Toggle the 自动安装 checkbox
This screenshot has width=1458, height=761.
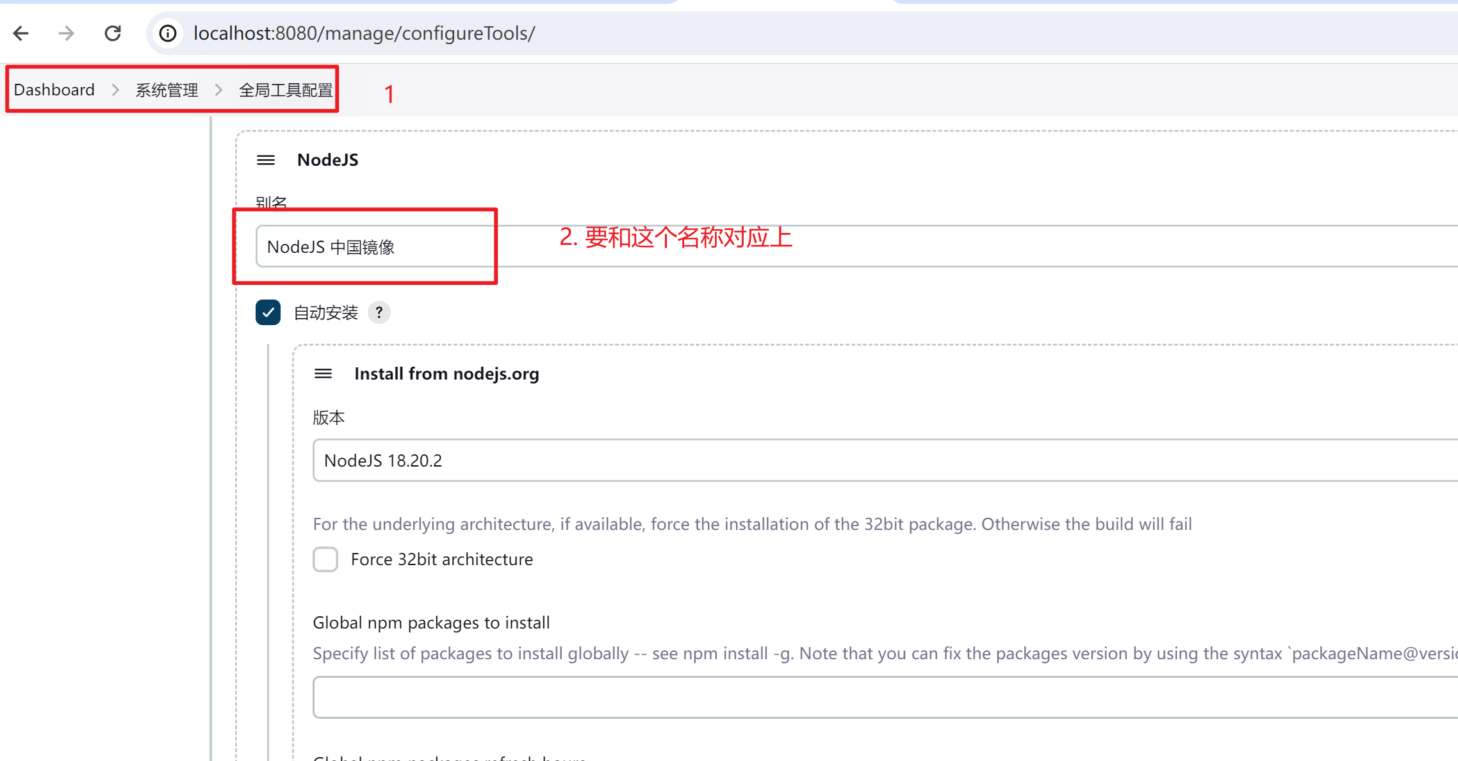point(268,312)
